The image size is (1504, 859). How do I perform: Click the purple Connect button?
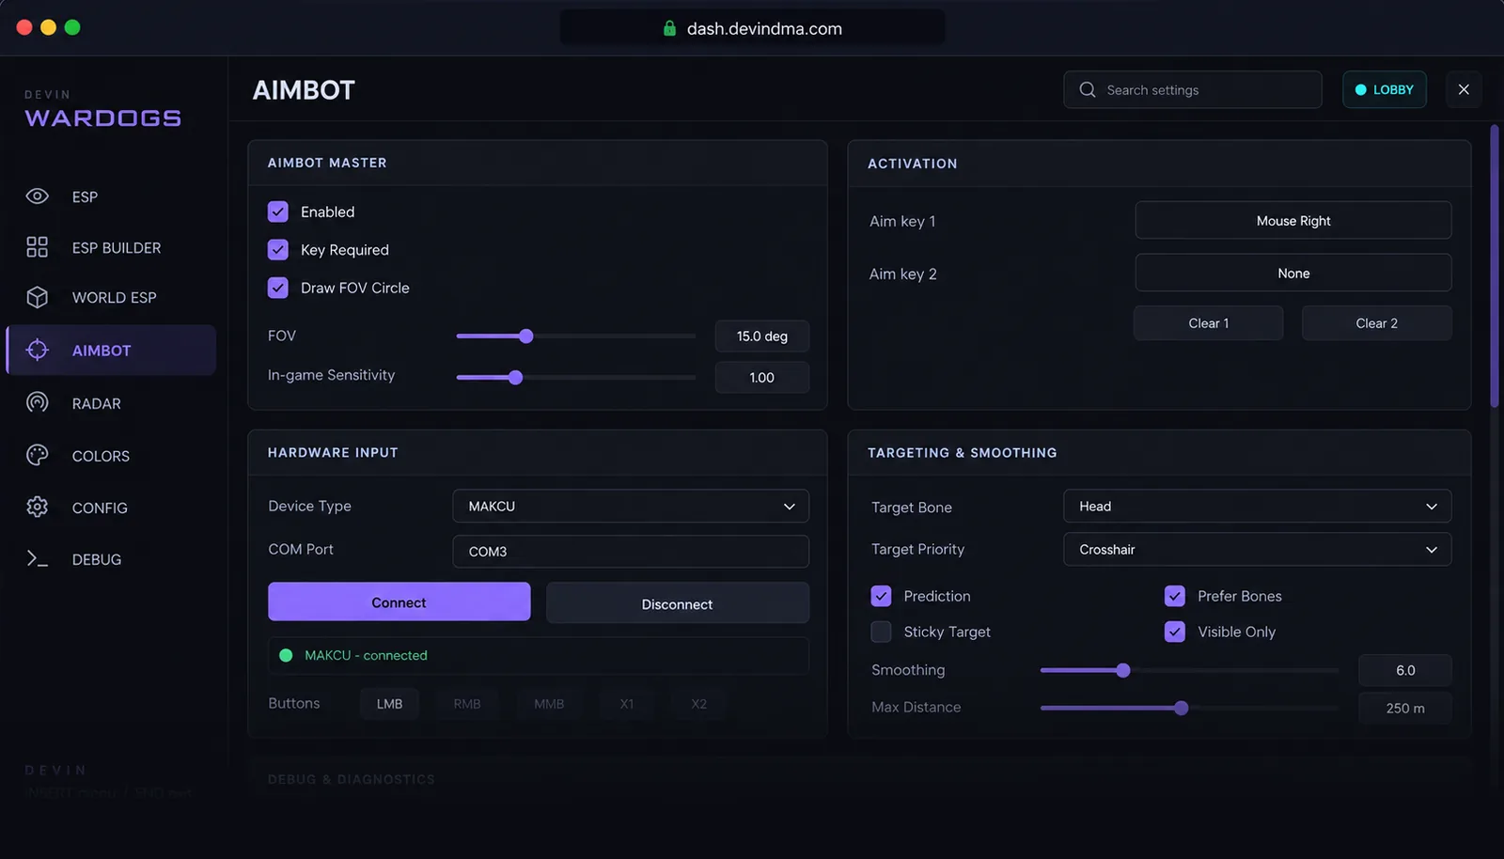click(399, 601)
